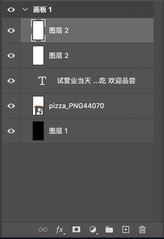The image size is (164, 239).
Task: Hide the 画板 1 artboard
Action: 11,10
